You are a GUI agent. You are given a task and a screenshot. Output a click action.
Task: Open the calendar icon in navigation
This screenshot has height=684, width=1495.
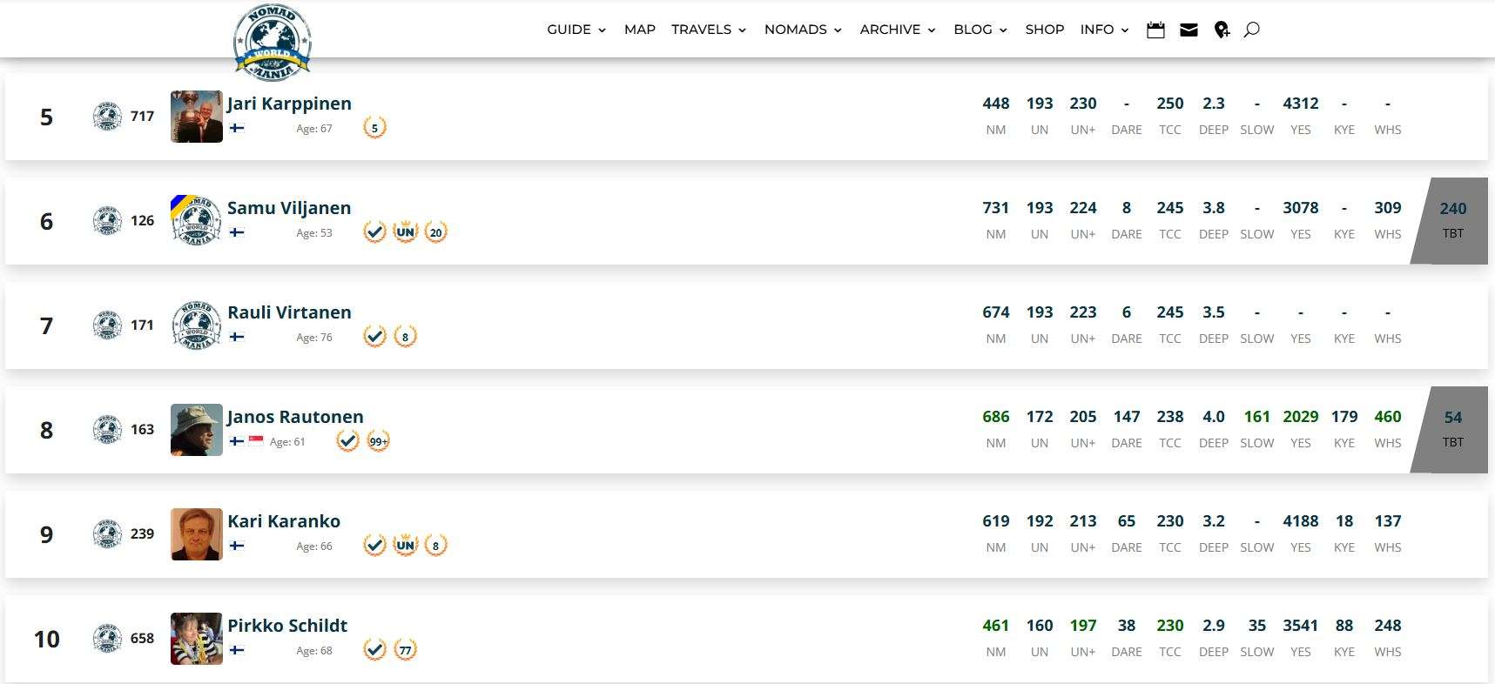click(1155, 30)
